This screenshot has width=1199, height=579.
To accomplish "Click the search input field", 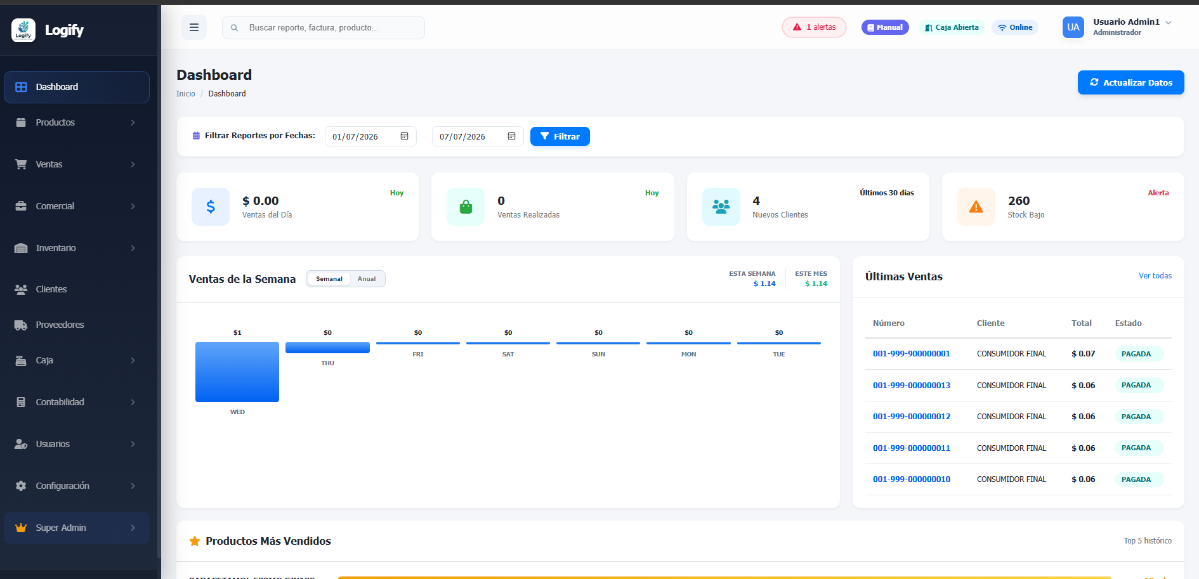I will [x=324, y=28].
